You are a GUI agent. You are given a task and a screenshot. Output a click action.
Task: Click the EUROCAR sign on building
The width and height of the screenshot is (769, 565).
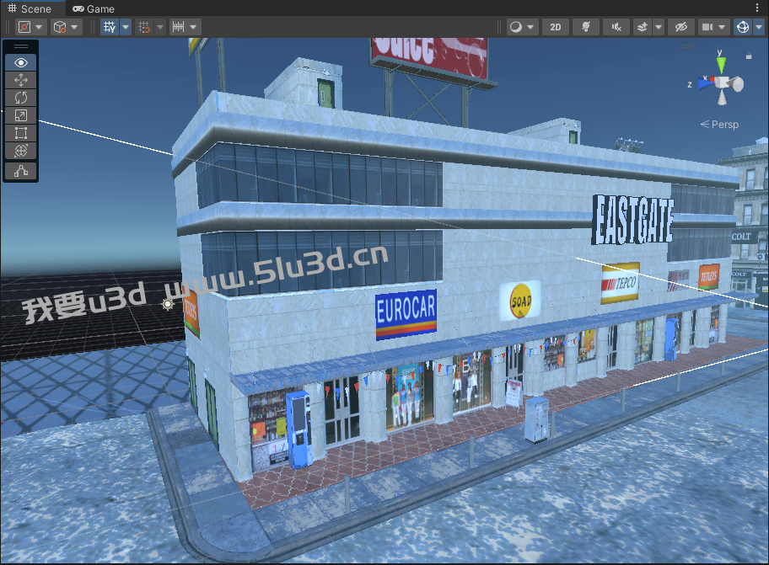pyautogui.click(x=406, y=314)
